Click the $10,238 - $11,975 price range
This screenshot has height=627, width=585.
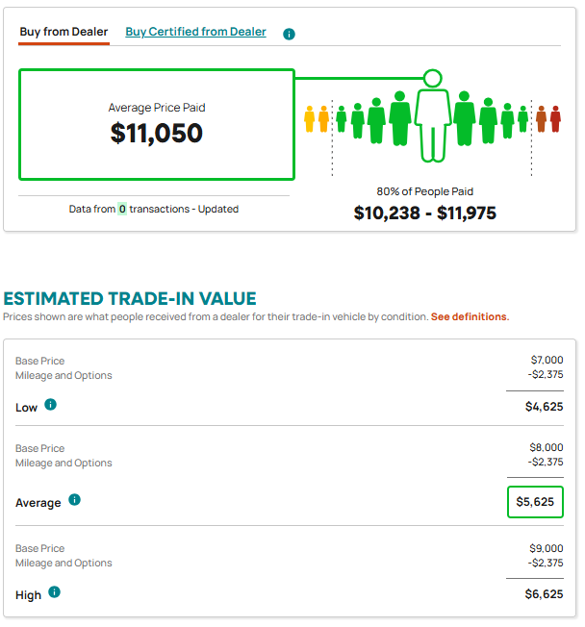click(424, 213)
